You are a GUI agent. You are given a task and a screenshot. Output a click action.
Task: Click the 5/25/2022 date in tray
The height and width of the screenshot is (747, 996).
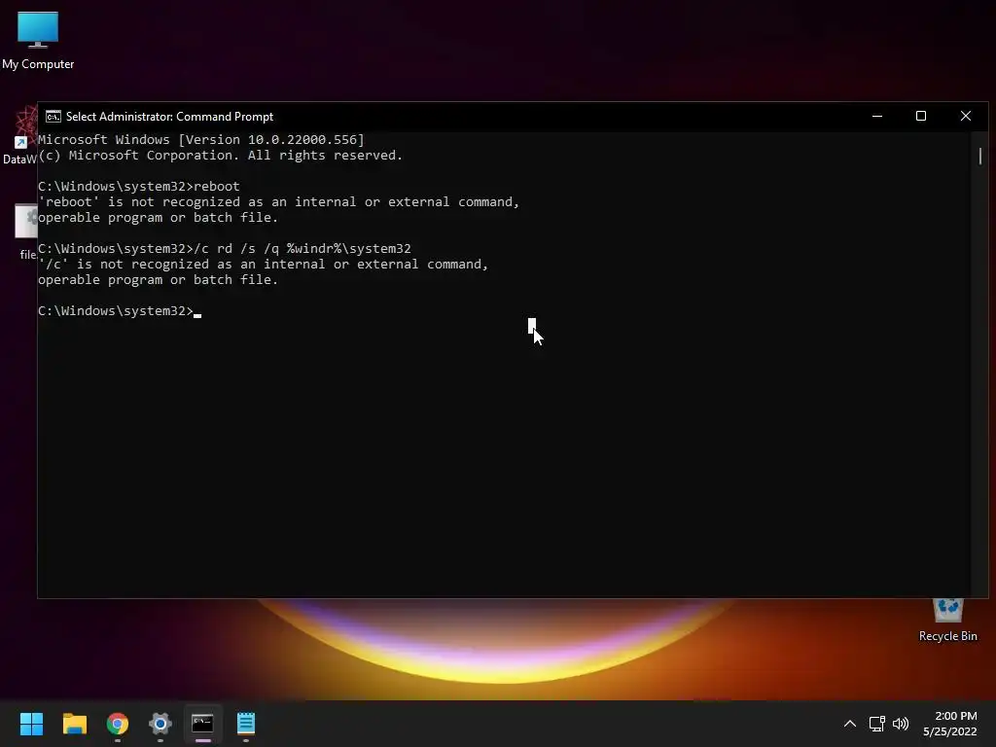[949, 731]
